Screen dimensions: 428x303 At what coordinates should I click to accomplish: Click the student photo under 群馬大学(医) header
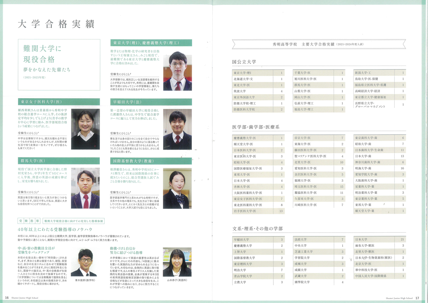[x=86, y=188]
